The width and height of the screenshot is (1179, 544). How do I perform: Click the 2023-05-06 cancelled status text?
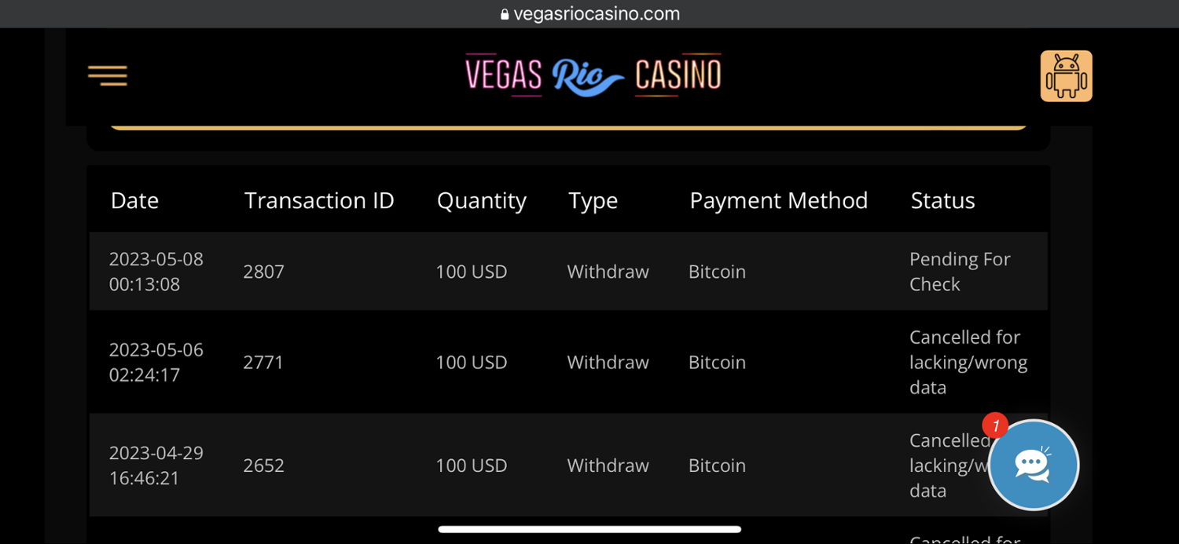tap(968, 362)
